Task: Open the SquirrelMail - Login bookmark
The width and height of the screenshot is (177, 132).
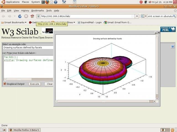Action: [90, 23]
